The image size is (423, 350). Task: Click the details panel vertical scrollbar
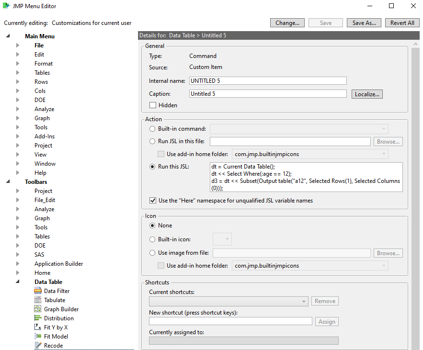coord(415,195)
